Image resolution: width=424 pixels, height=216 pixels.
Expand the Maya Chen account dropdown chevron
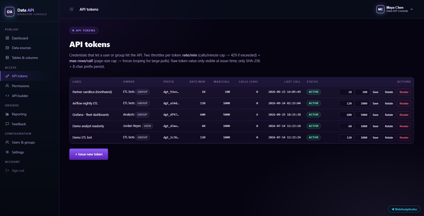(412, 9)
